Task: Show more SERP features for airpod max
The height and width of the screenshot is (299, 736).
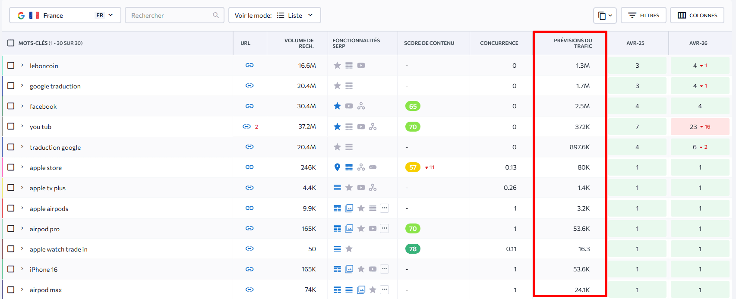Action: (x=385, y=290)
